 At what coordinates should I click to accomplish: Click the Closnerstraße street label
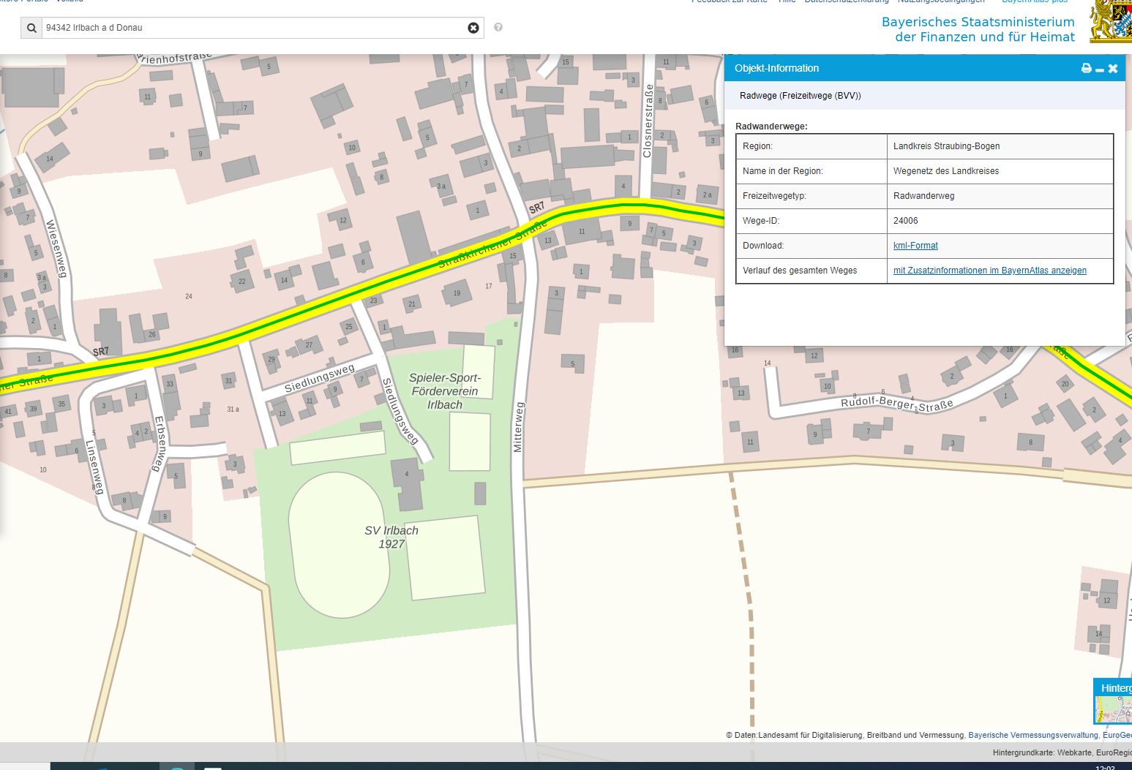pyautogui.click(x=648, y=121)
